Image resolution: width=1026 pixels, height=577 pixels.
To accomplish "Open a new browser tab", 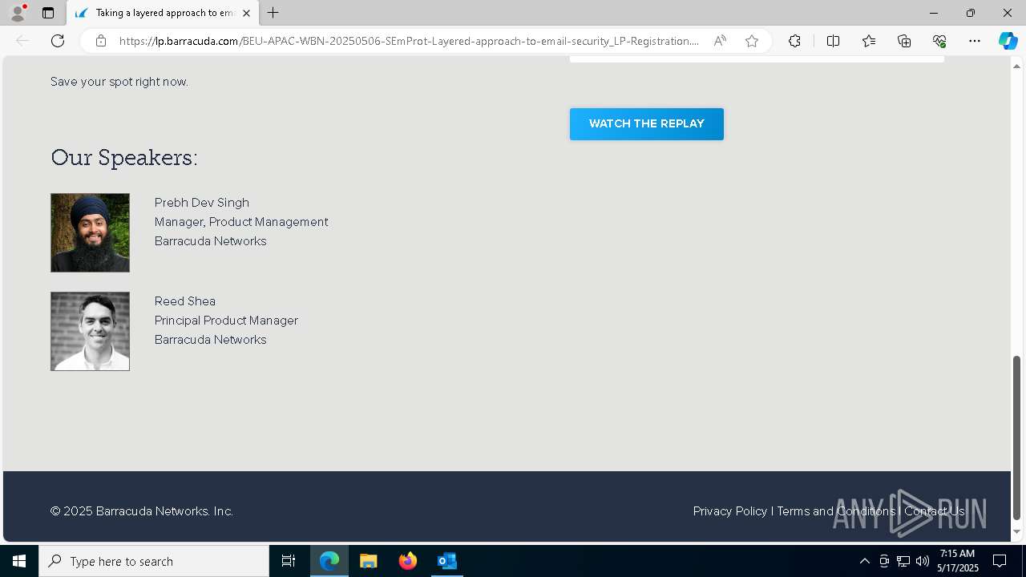I will [273, 13].
